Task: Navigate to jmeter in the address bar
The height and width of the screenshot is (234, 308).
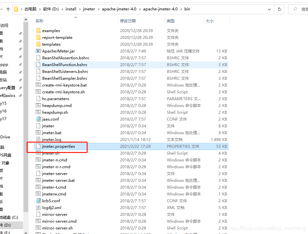Action: coord(89,9)
